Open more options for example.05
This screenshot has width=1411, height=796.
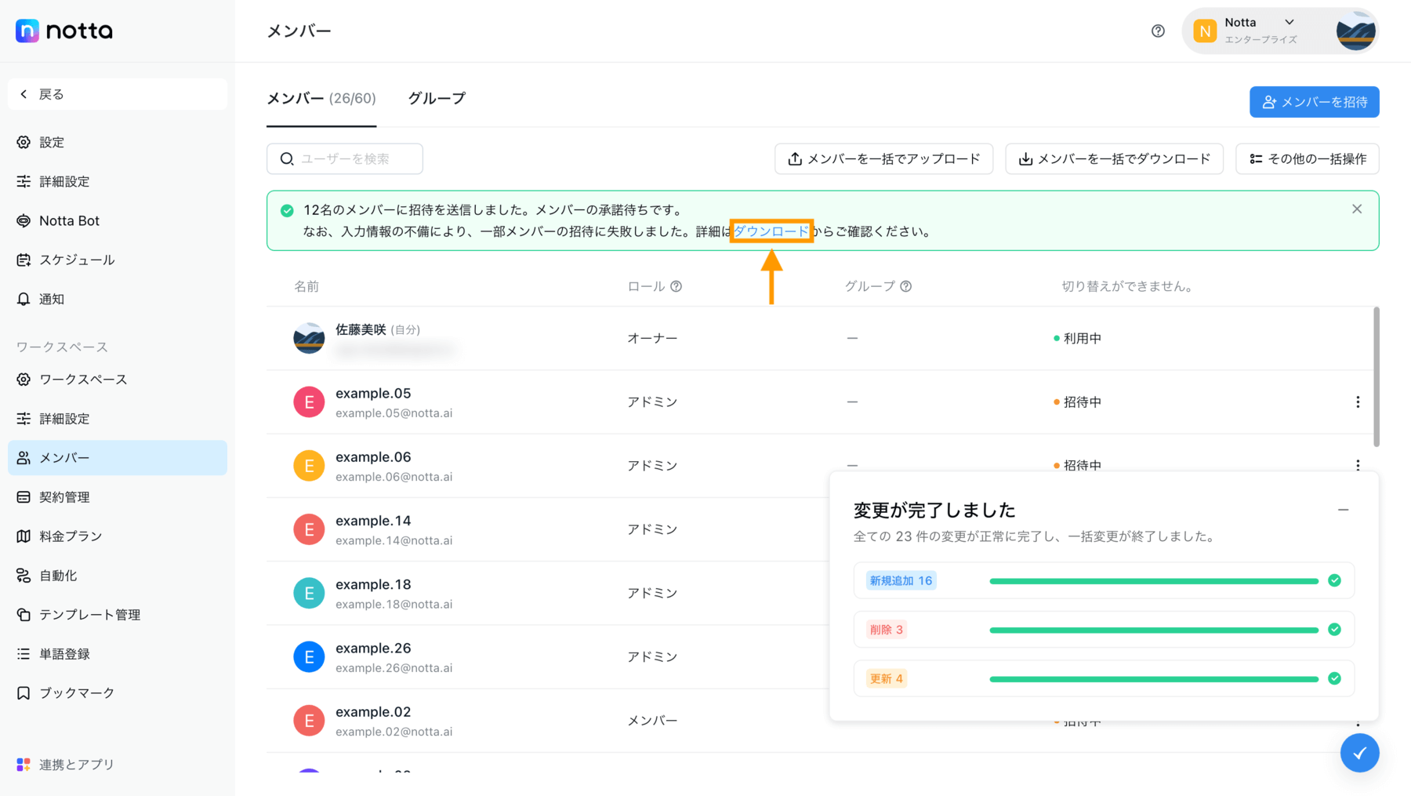pyautogui.click(x=1358, y=402)
